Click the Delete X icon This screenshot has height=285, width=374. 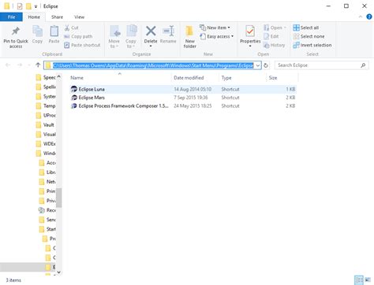(x=151, y=31)
